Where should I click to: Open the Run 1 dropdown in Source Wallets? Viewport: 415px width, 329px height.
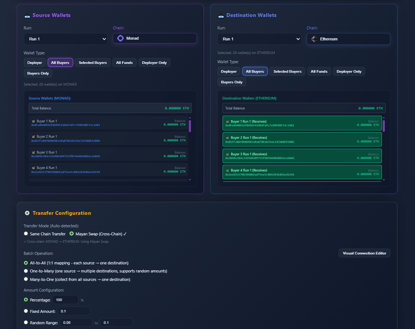pos(66,39)
